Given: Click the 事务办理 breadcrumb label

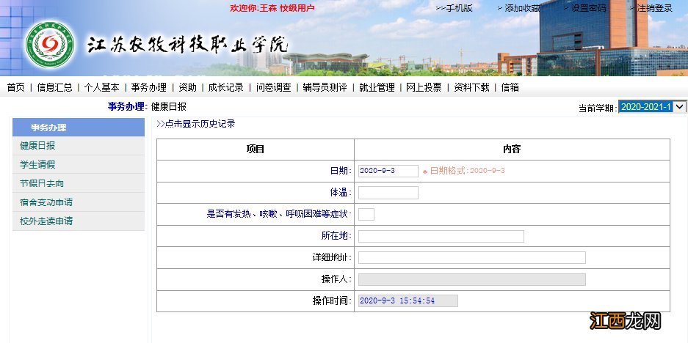Looking at the screenshot, I should 127,106.
